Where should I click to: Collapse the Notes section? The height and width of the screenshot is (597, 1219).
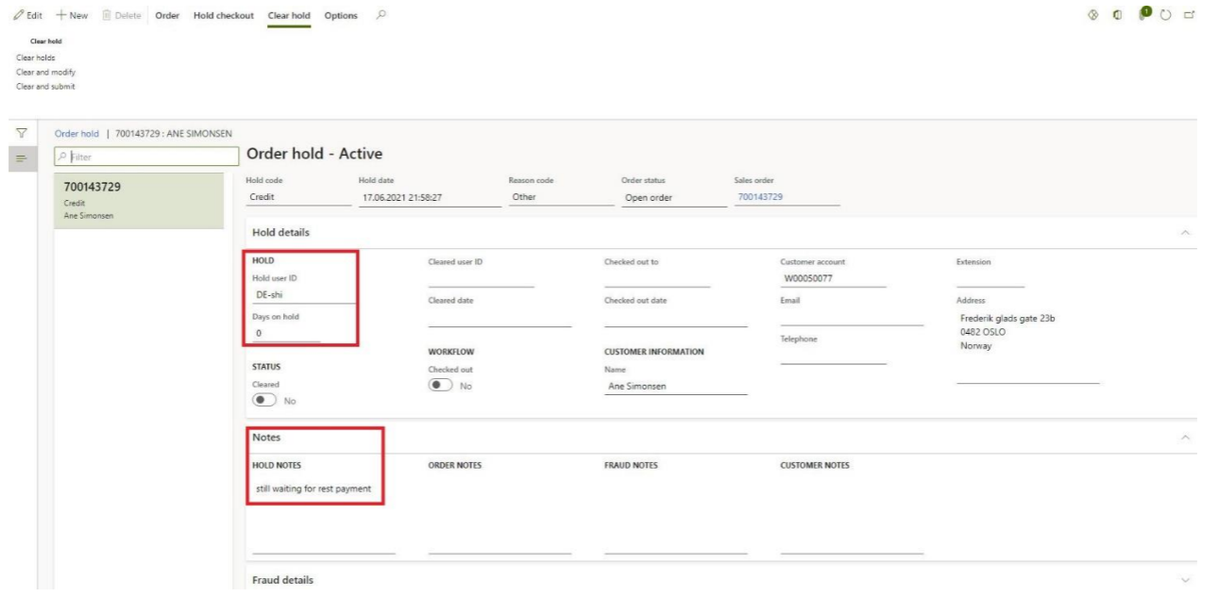pos(1186,438)
